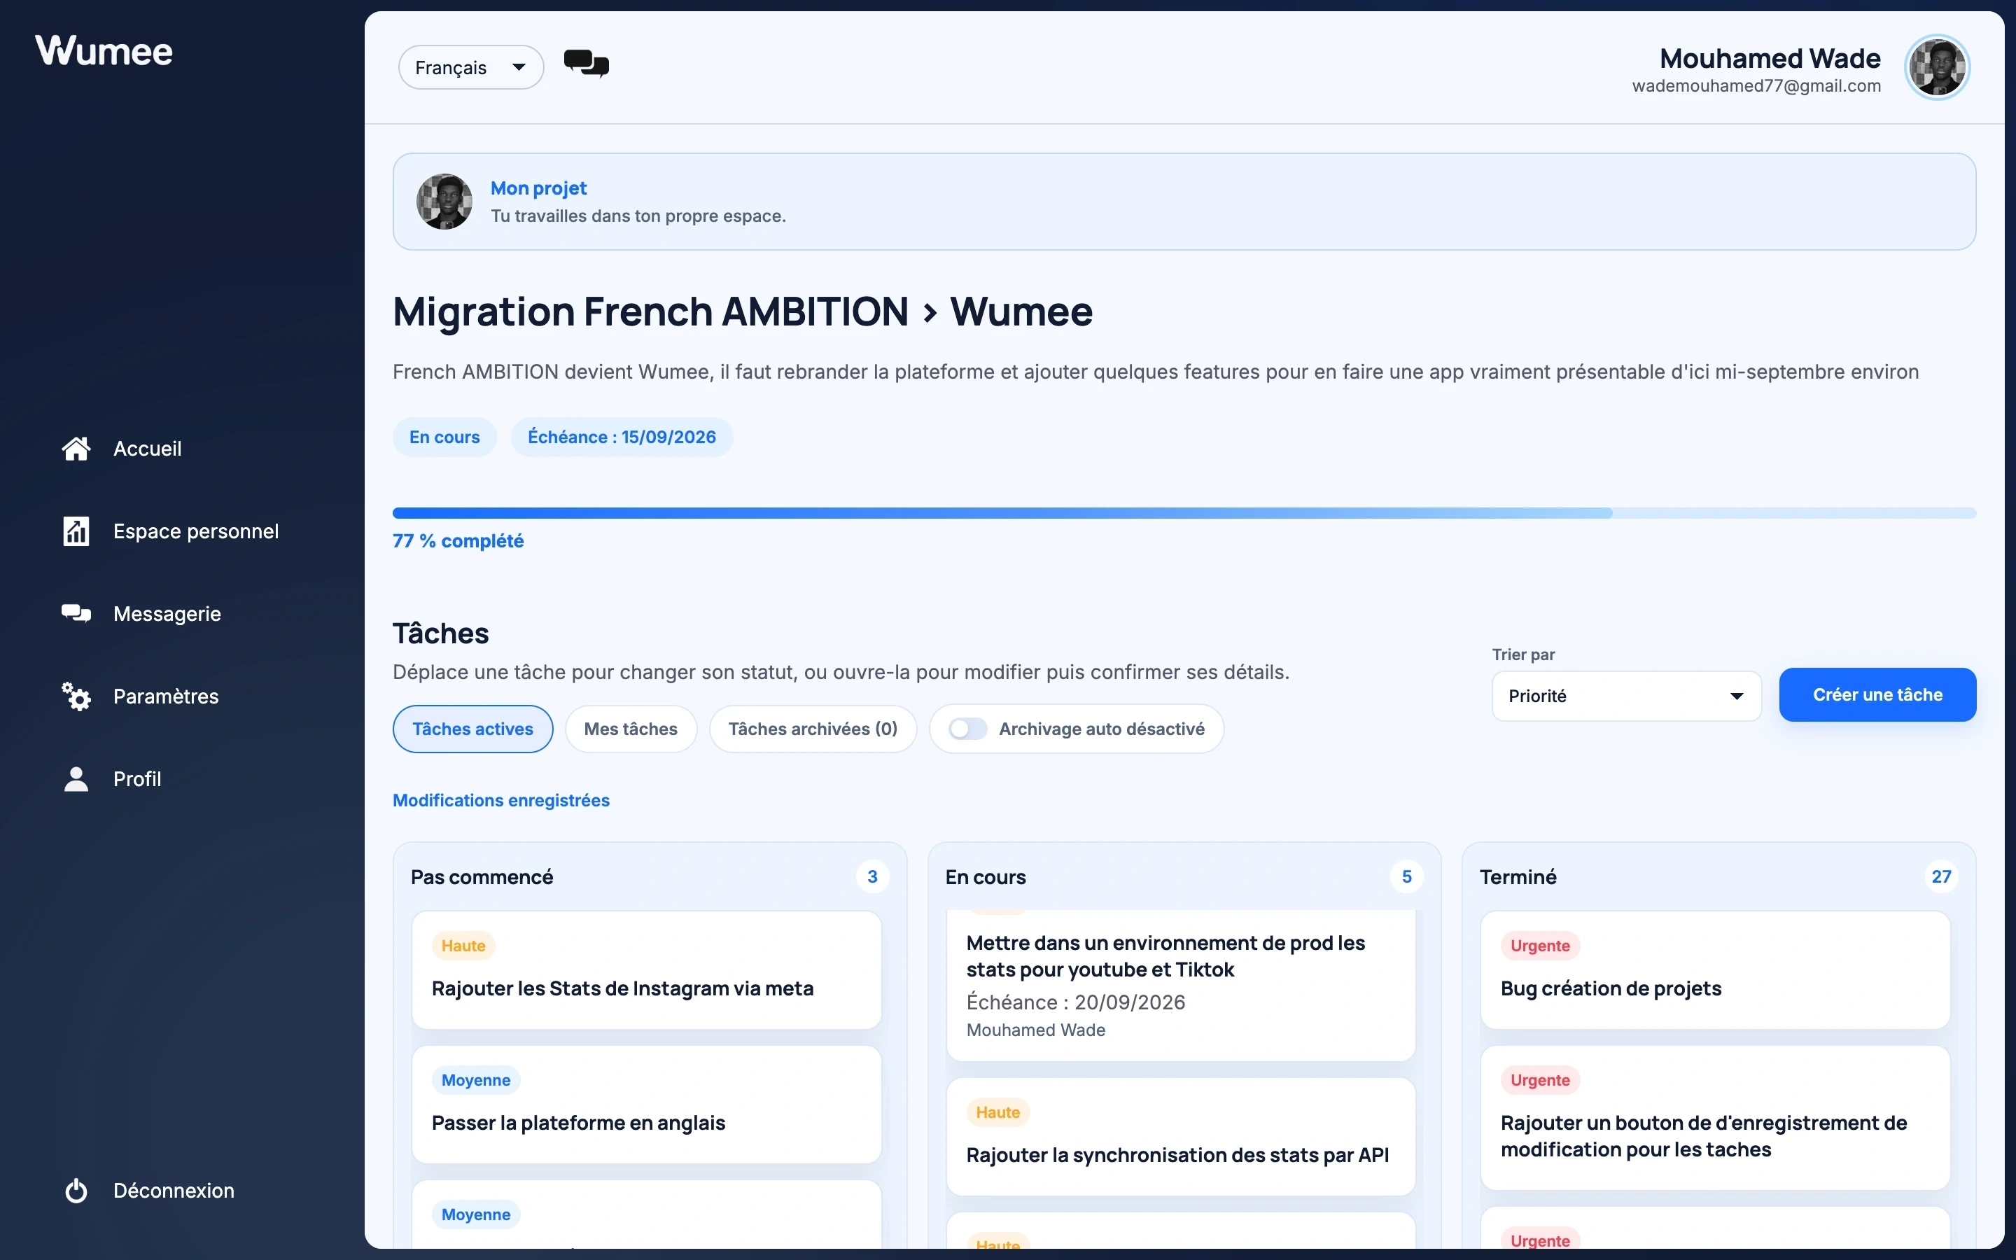Click Déconnexion to log out
This screenshot has height=1260, width=2016.
174,1190
